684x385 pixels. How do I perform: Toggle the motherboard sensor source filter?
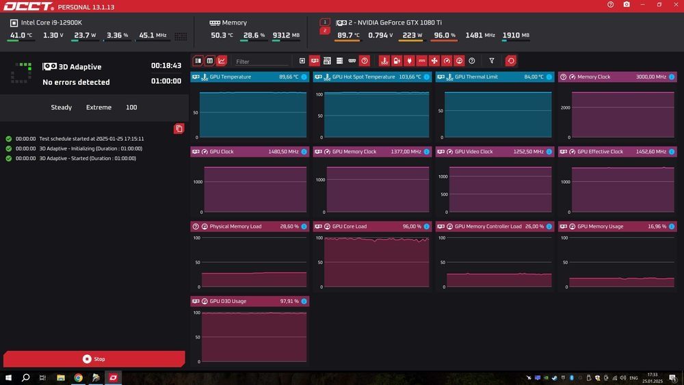[327, 61]
